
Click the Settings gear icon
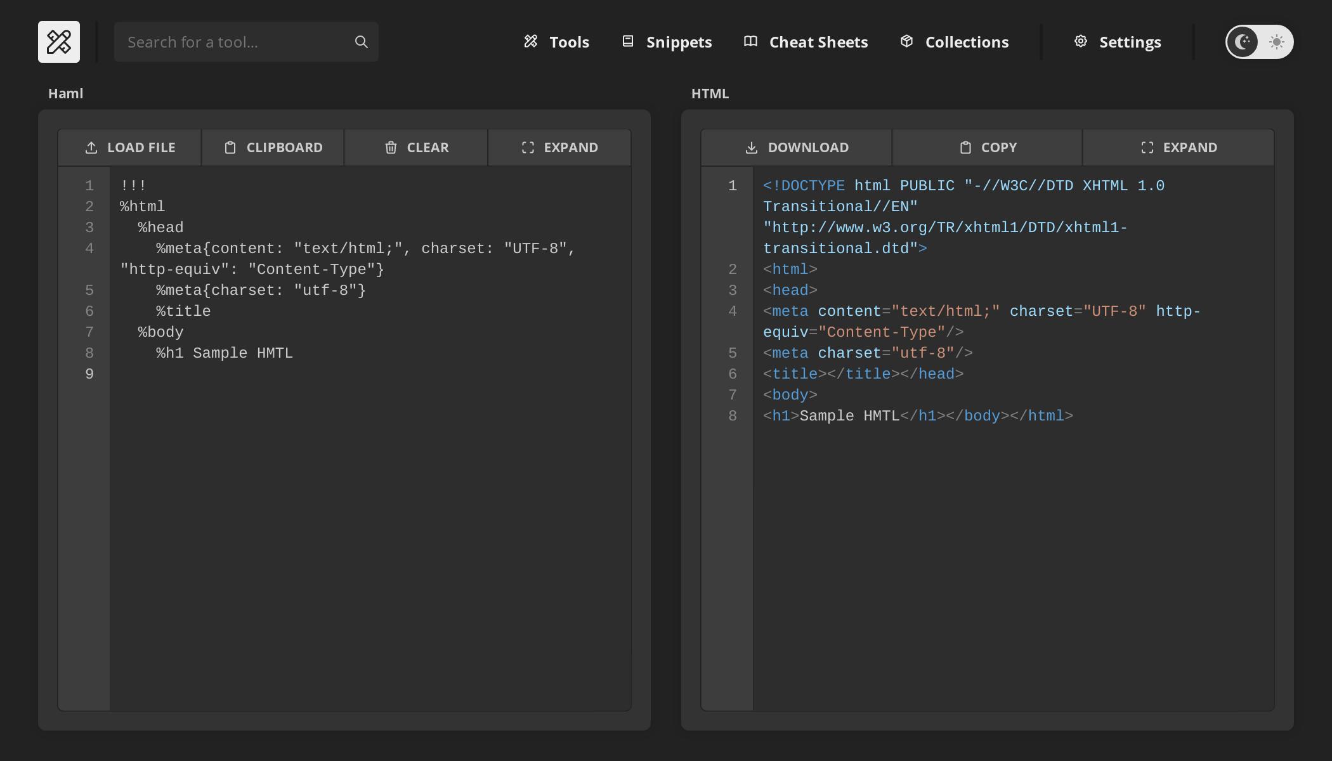click(1081, 42)
